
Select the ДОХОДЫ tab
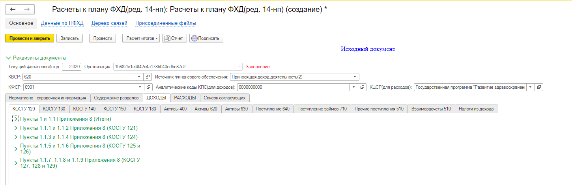pos(156,98)
